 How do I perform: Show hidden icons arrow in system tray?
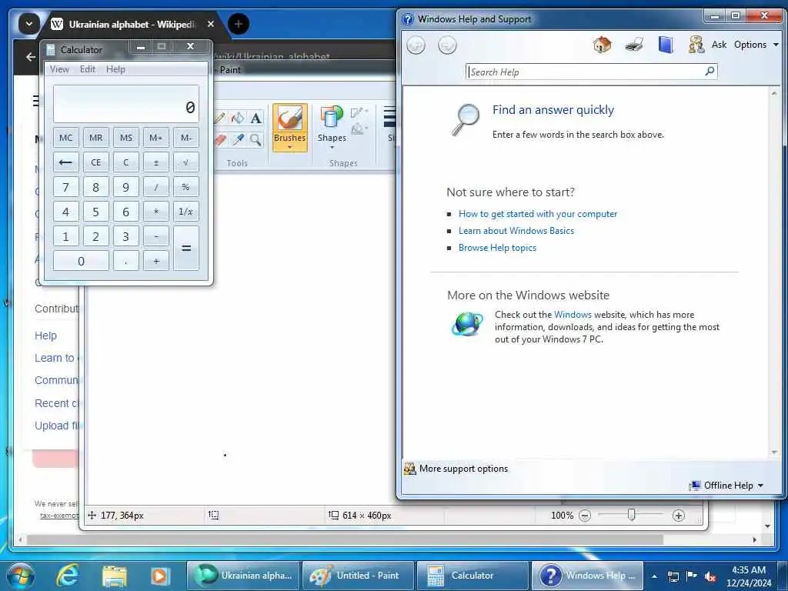[654, 576]
